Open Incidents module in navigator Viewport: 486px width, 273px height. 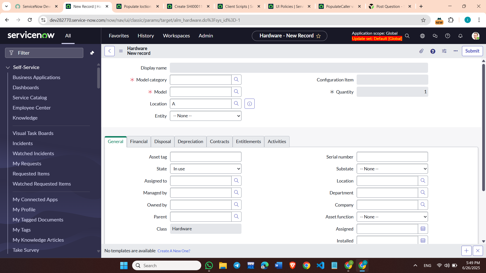[23, 143]
